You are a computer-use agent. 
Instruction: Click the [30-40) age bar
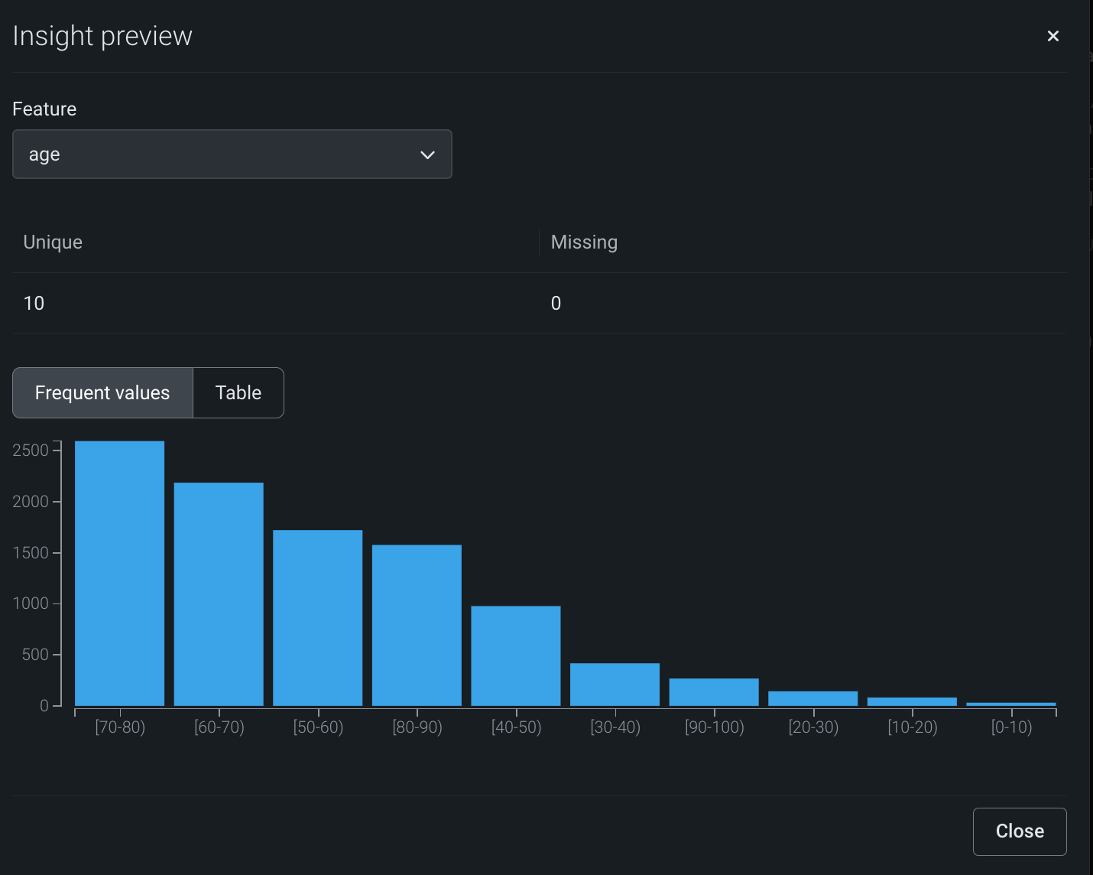pos(615,685)
